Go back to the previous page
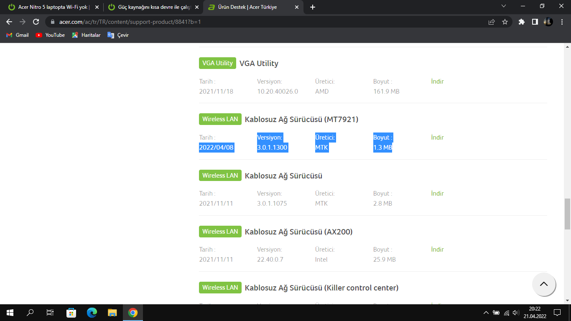This screenshot has width=571, height=321. pyautogui.click(x=9, y=22)
